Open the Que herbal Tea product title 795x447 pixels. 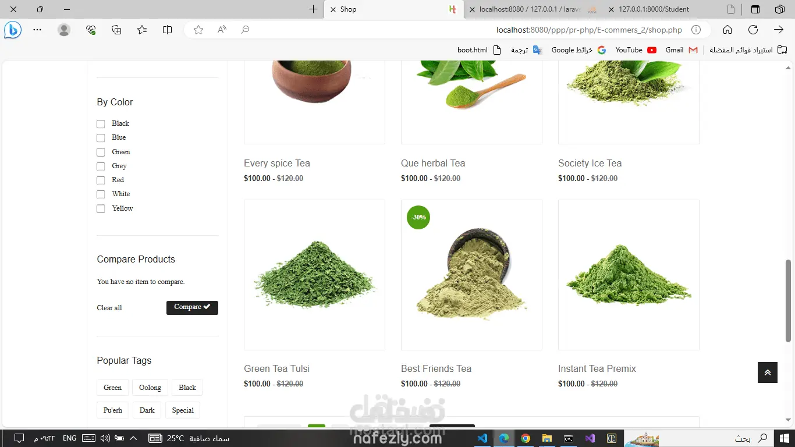(x=433, y=164)
